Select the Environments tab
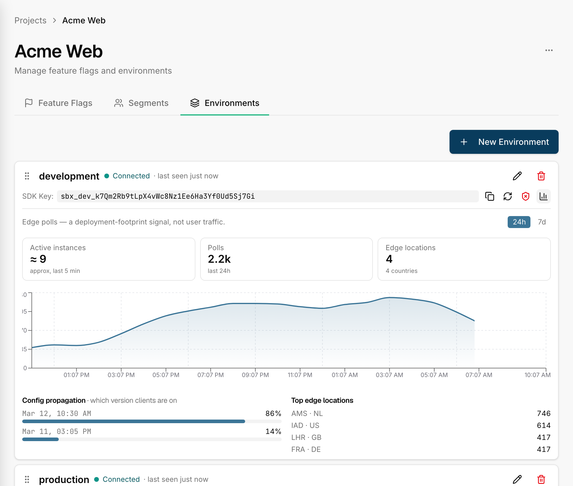 click(225, 103)
